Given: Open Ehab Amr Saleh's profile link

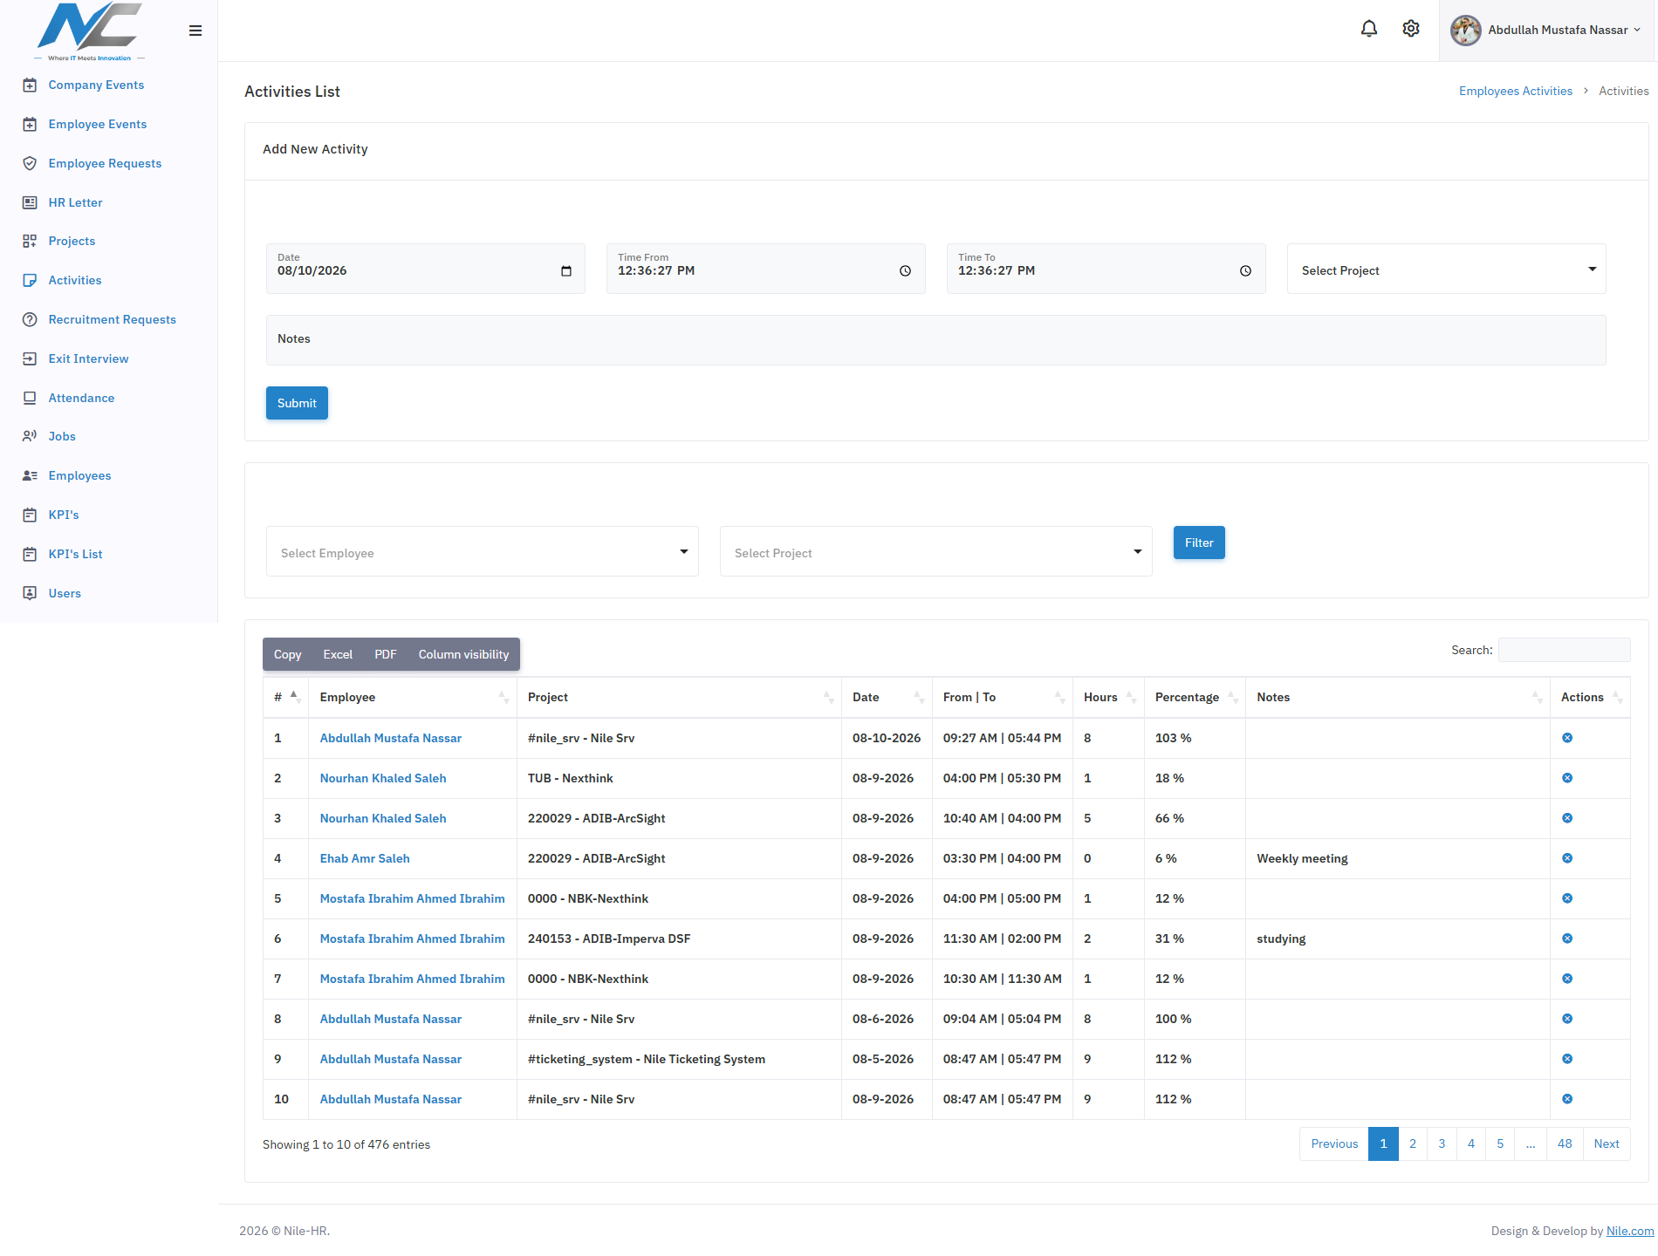Looking at the screenshot, I should point(365,858).
